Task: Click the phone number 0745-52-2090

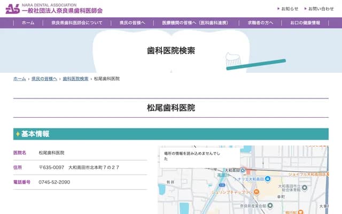Action: tap(54, 182)
